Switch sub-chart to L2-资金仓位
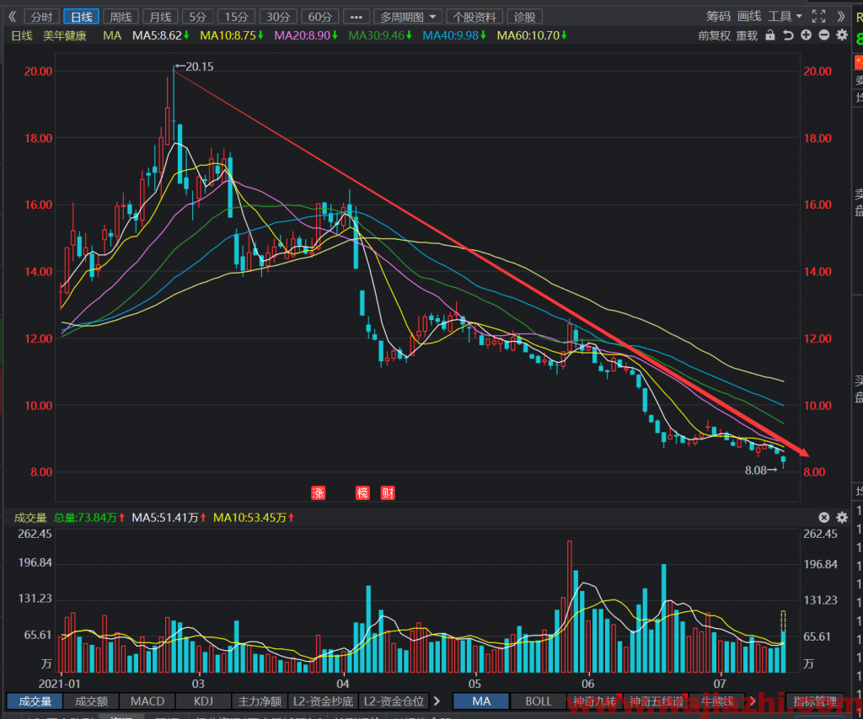This screenshot has height=719, width=863. click(394, 701)
